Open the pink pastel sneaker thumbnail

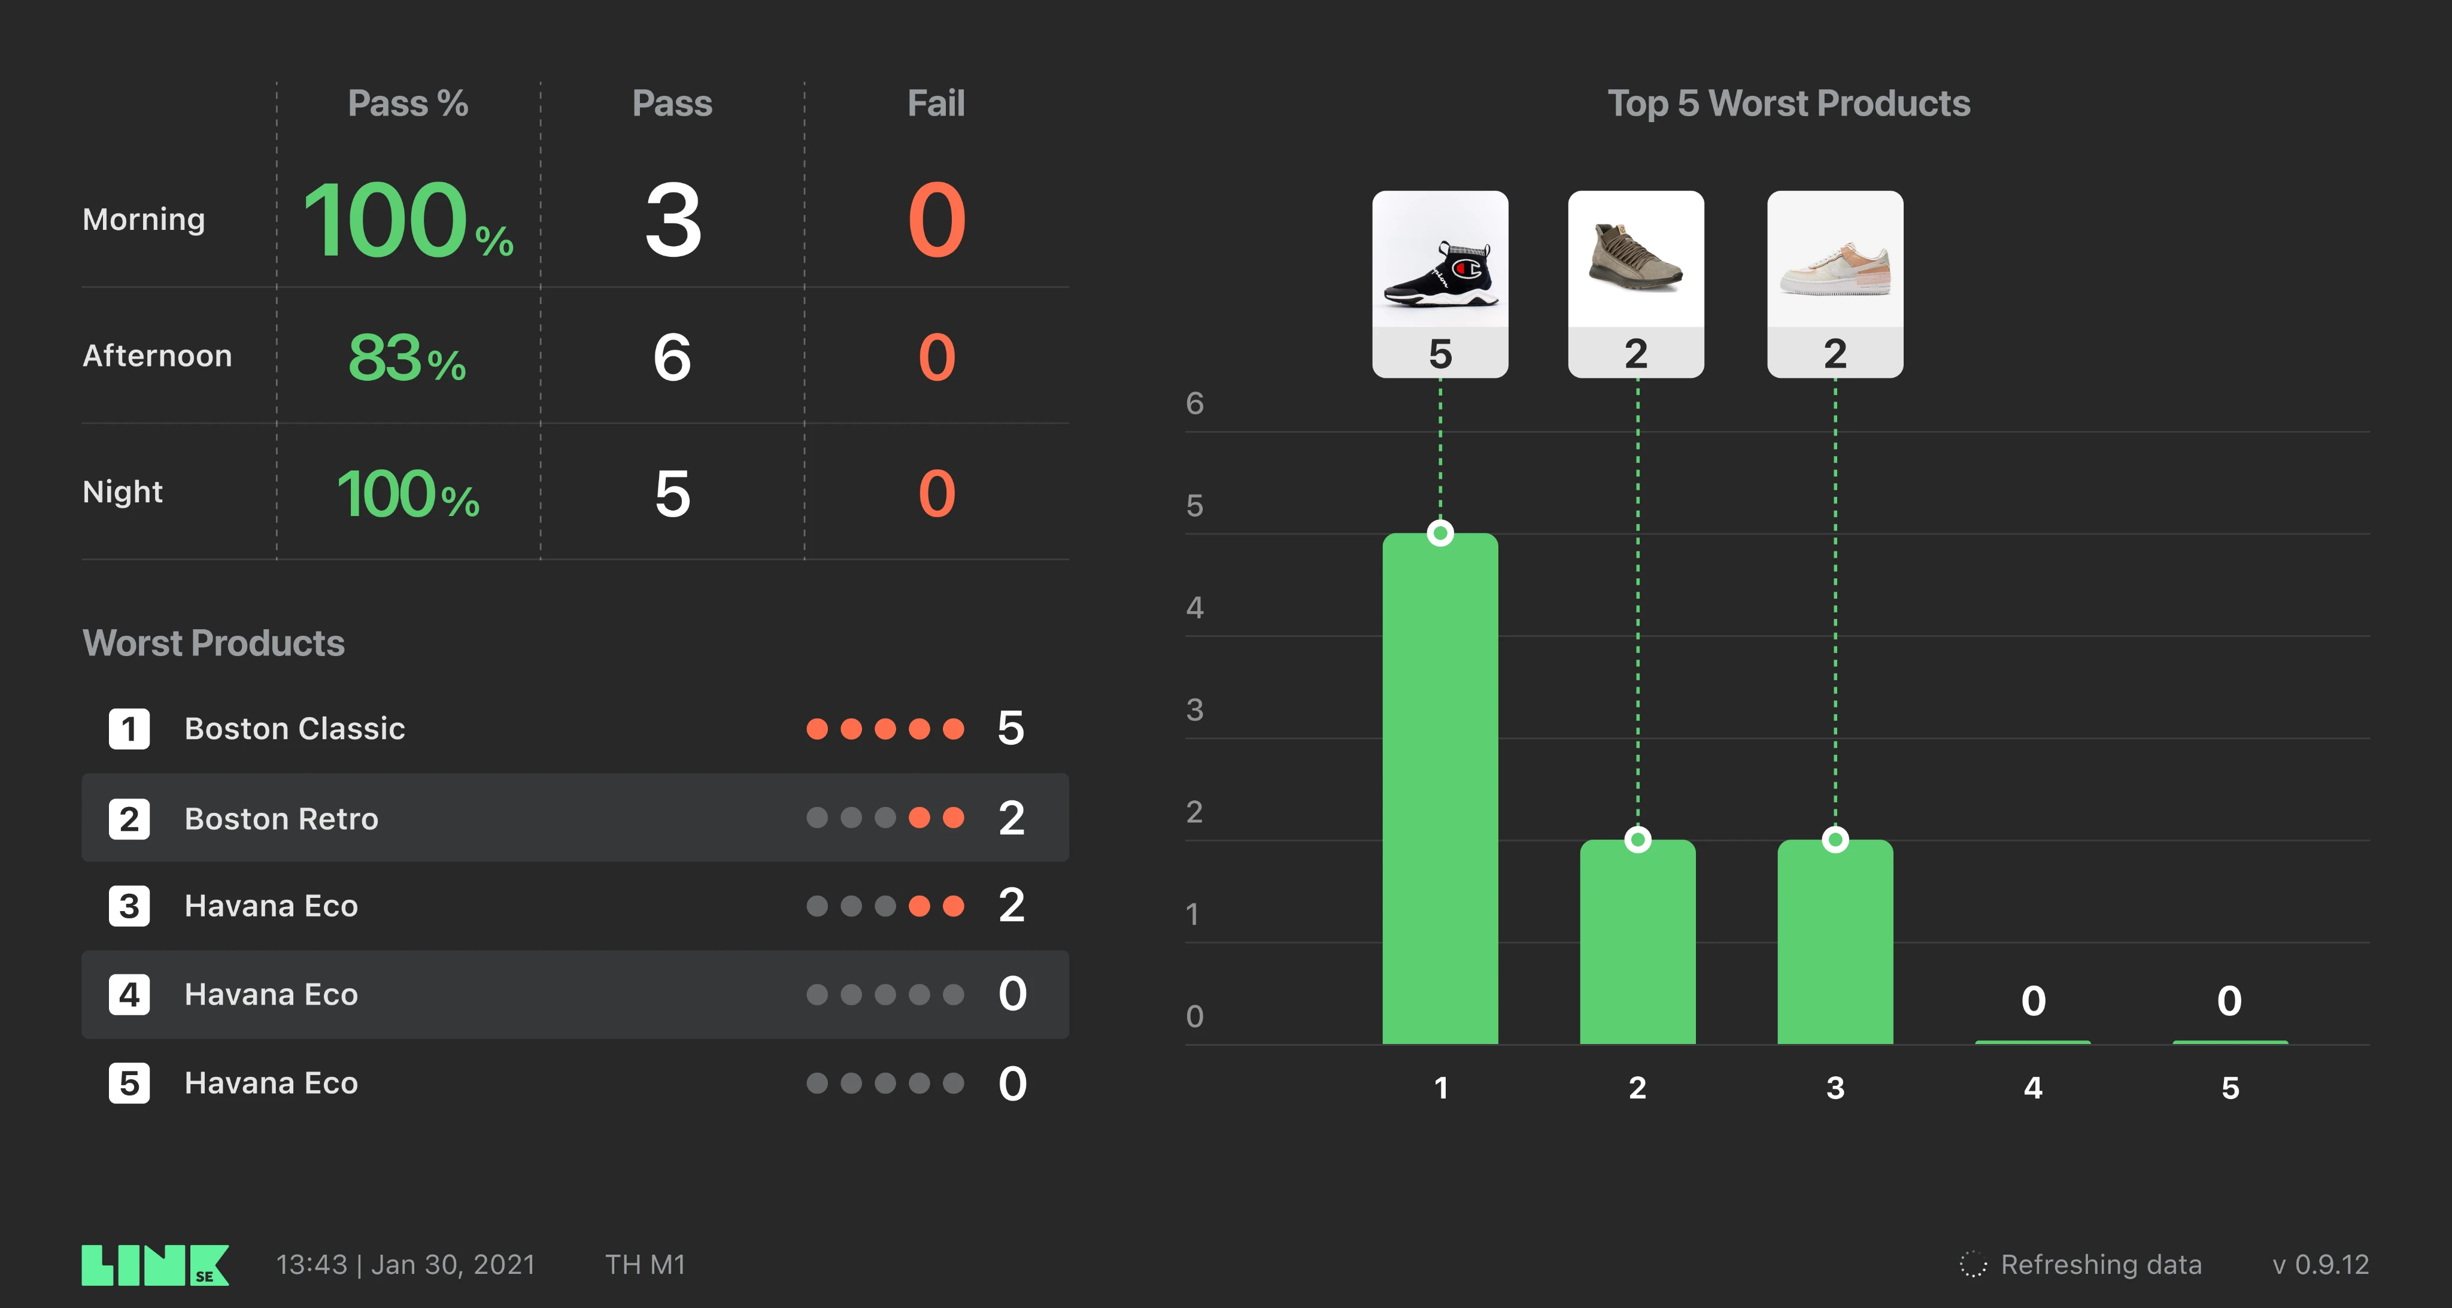pyautogui.click(x=1835, y=259)
